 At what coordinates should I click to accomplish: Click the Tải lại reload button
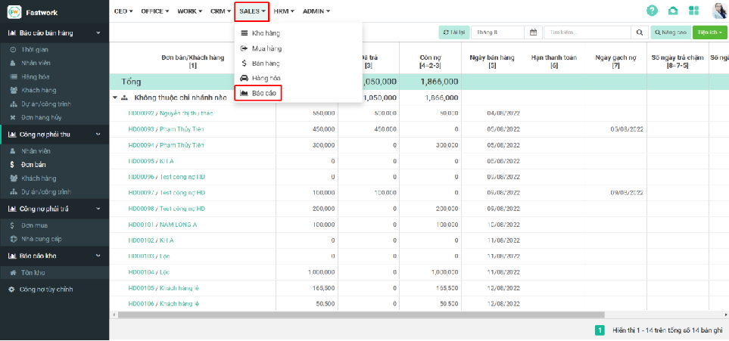[453, 33]
